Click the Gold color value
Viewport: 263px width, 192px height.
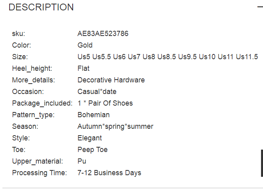coord(85,45)
